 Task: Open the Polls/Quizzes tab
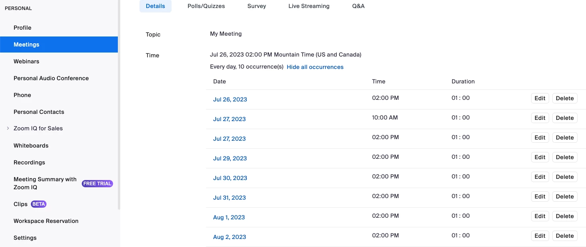coord(206,6)
